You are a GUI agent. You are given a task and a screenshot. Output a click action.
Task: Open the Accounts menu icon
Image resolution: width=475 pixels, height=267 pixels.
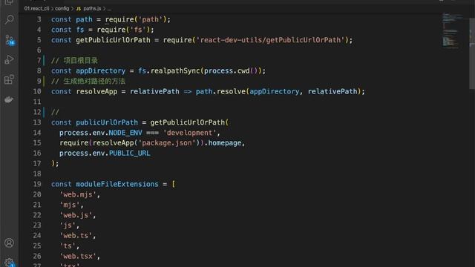click(x=9, y=243)
